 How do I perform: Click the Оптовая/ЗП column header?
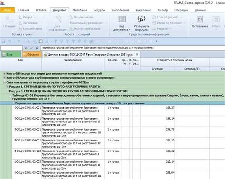click(x=192, y=69)
